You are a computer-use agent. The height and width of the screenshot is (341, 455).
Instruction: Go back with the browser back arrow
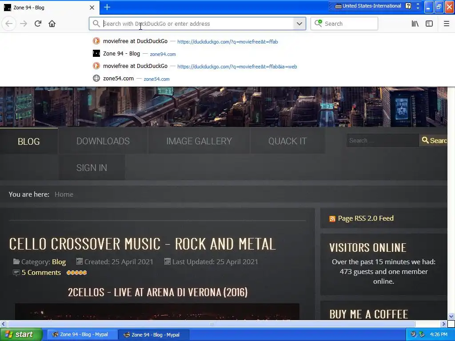(x=9, y=24)
